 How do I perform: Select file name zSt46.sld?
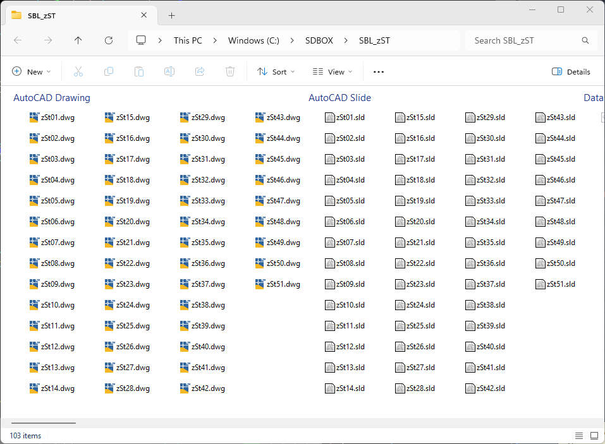click(561, 180)
